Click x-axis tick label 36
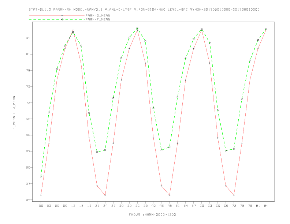The width and height of the screenshot is (290, 224). click(x=137, y=206)
